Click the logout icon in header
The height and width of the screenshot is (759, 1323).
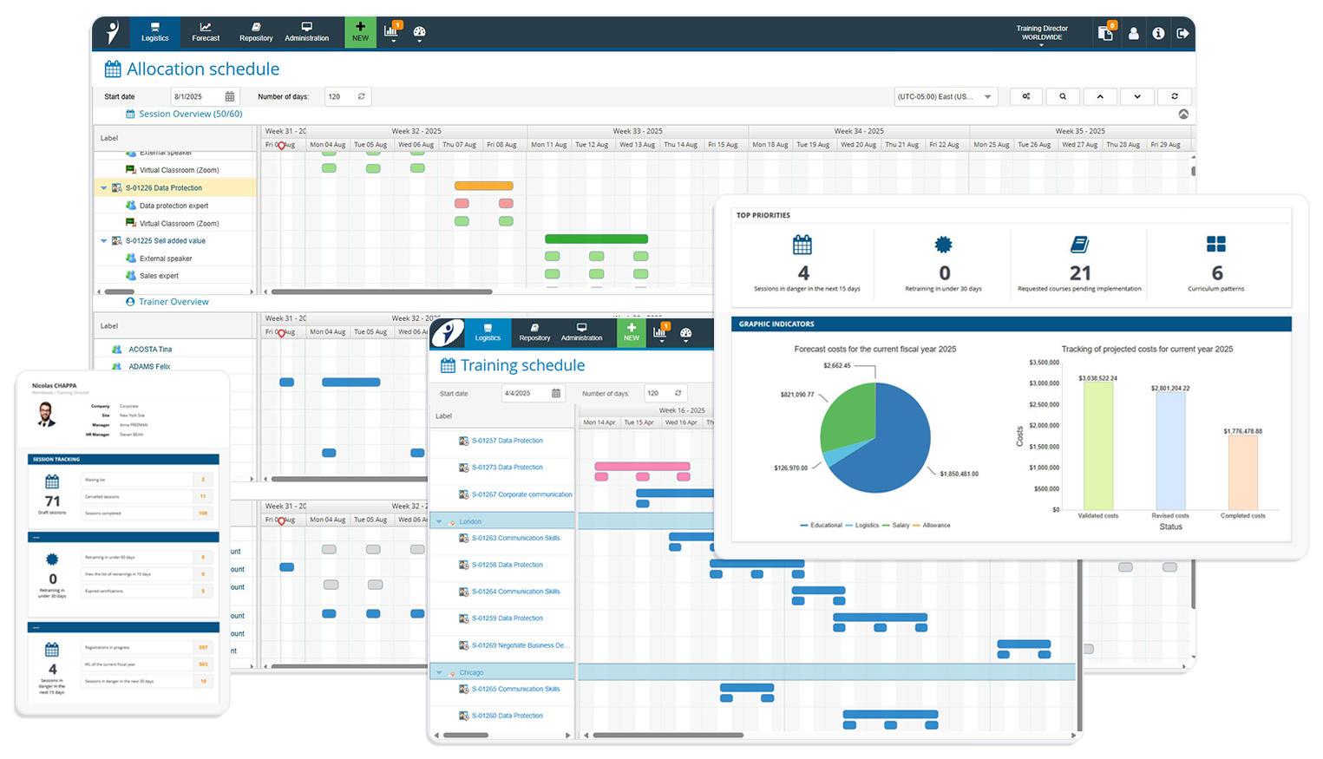(1182, 33)
